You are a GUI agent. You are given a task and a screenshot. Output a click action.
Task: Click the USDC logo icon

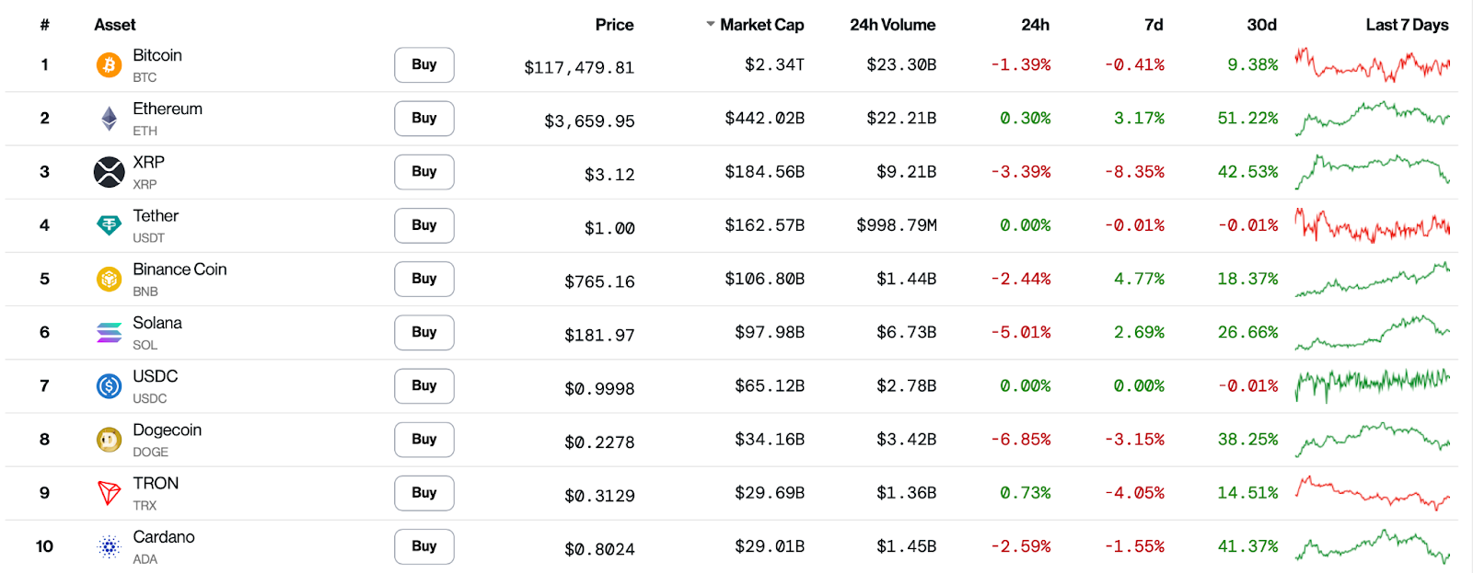click(x=109, y=386)
